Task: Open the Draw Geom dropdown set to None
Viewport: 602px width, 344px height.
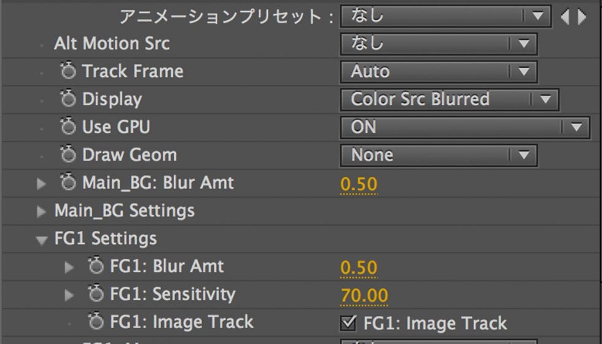Action: (439, 155)
